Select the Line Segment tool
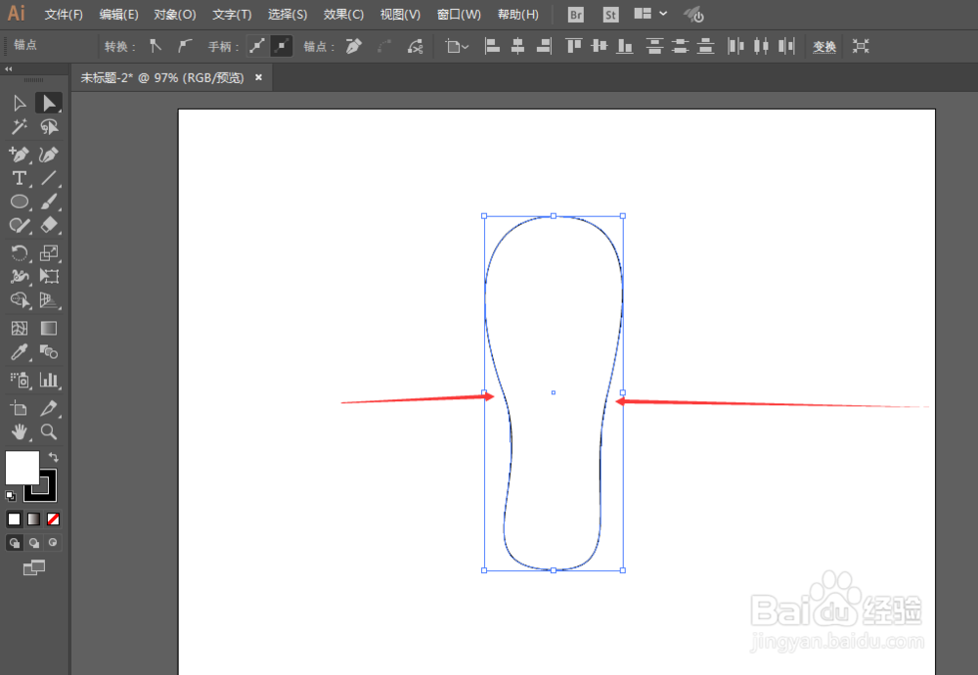Screen dimensions: 978x675 pos(49,178)
